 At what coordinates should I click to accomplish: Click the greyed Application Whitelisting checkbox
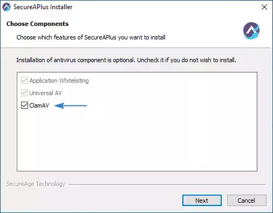[24, 81]
